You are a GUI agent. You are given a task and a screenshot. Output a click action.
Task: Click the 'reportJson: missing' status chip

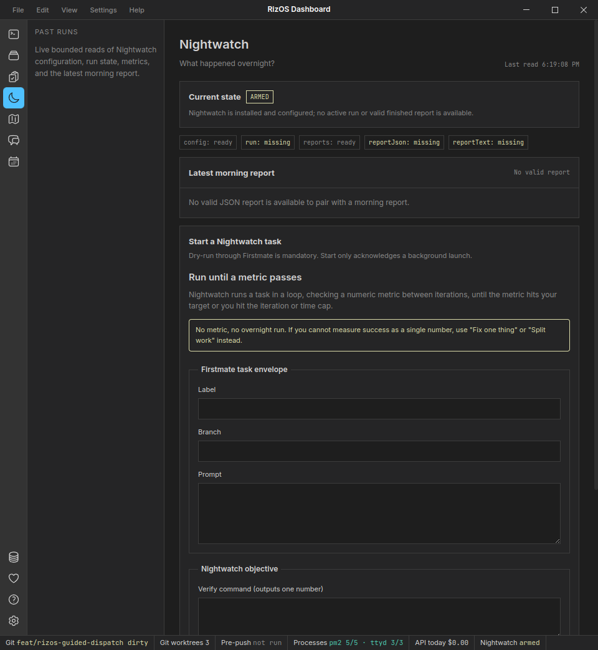click(404, 142)
